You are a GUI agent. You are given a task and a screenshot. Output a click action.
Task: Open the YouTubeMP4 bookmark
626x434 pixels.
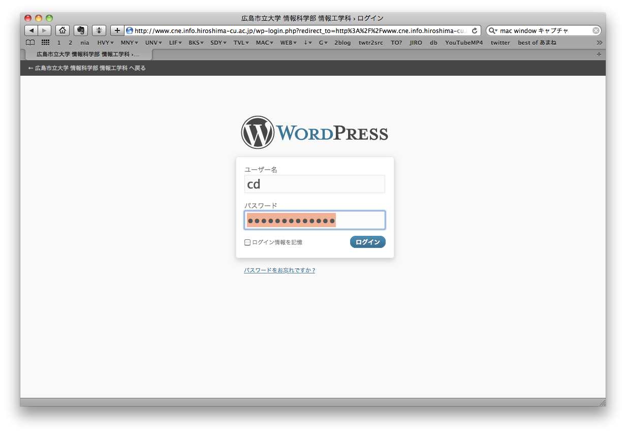click(x=464, y=43)
